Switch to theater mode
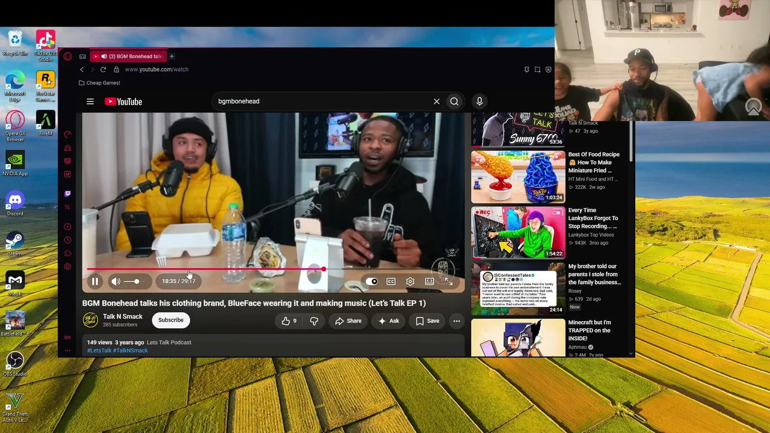This screenshot has width=770, height=433. (430, 281)
